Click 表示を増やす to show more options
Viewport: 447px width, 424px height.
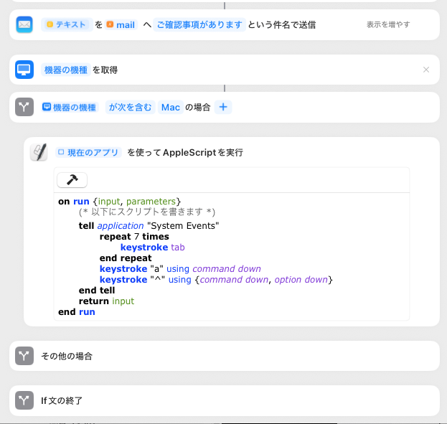point(388,24)
